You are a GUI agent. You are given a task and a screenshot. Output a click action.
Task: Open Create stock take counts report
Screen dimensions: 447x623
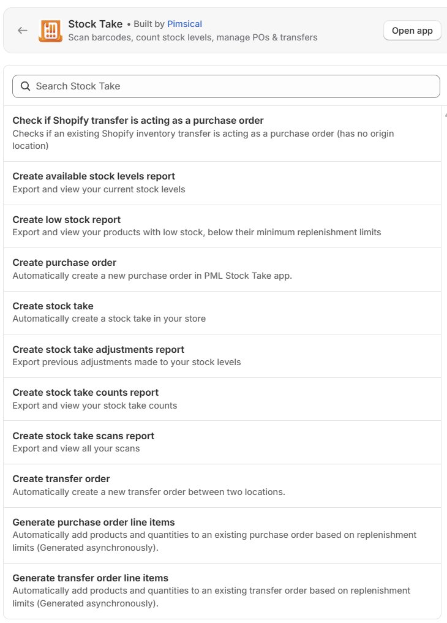coord(222,399)
